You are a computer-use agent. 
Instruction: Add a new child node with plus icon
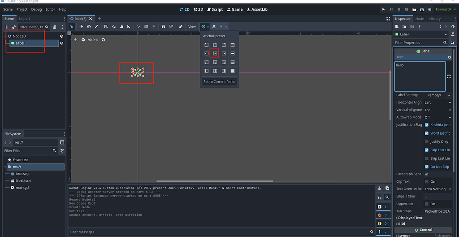point(6,27)
